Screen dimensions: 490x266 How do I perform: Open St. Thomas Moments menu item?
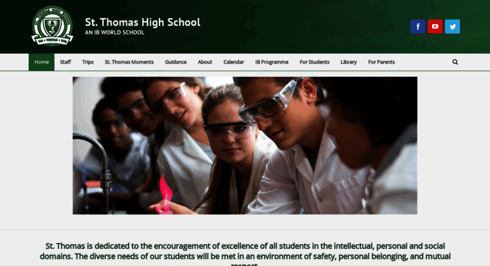[x=129, y=62]
